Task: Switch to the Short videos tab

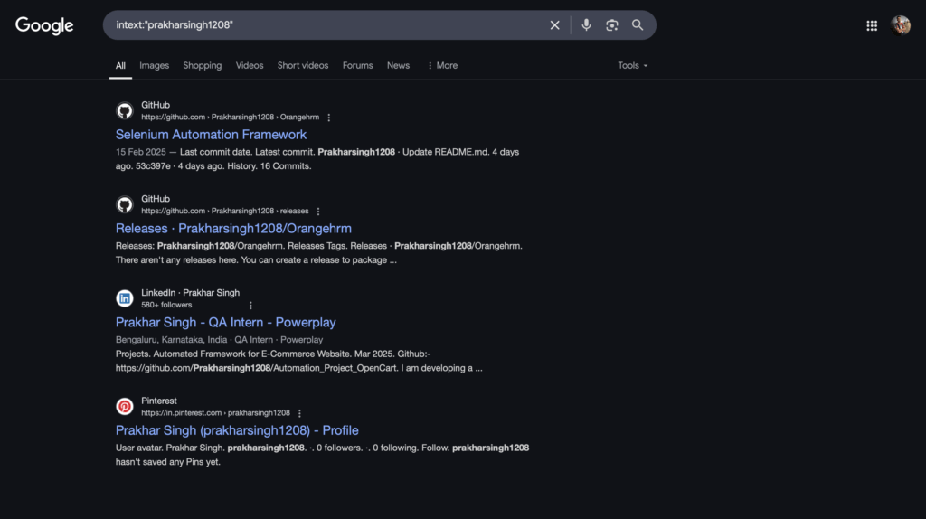Action: coord(303,65)
